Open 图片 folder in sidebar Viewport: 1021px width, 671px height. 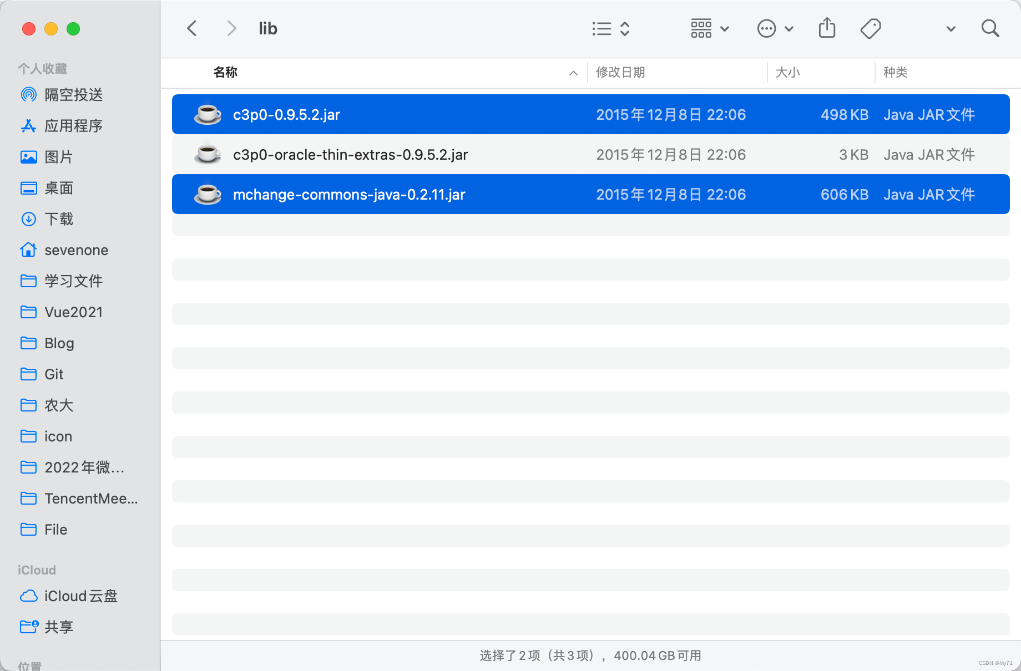point(59,157)
